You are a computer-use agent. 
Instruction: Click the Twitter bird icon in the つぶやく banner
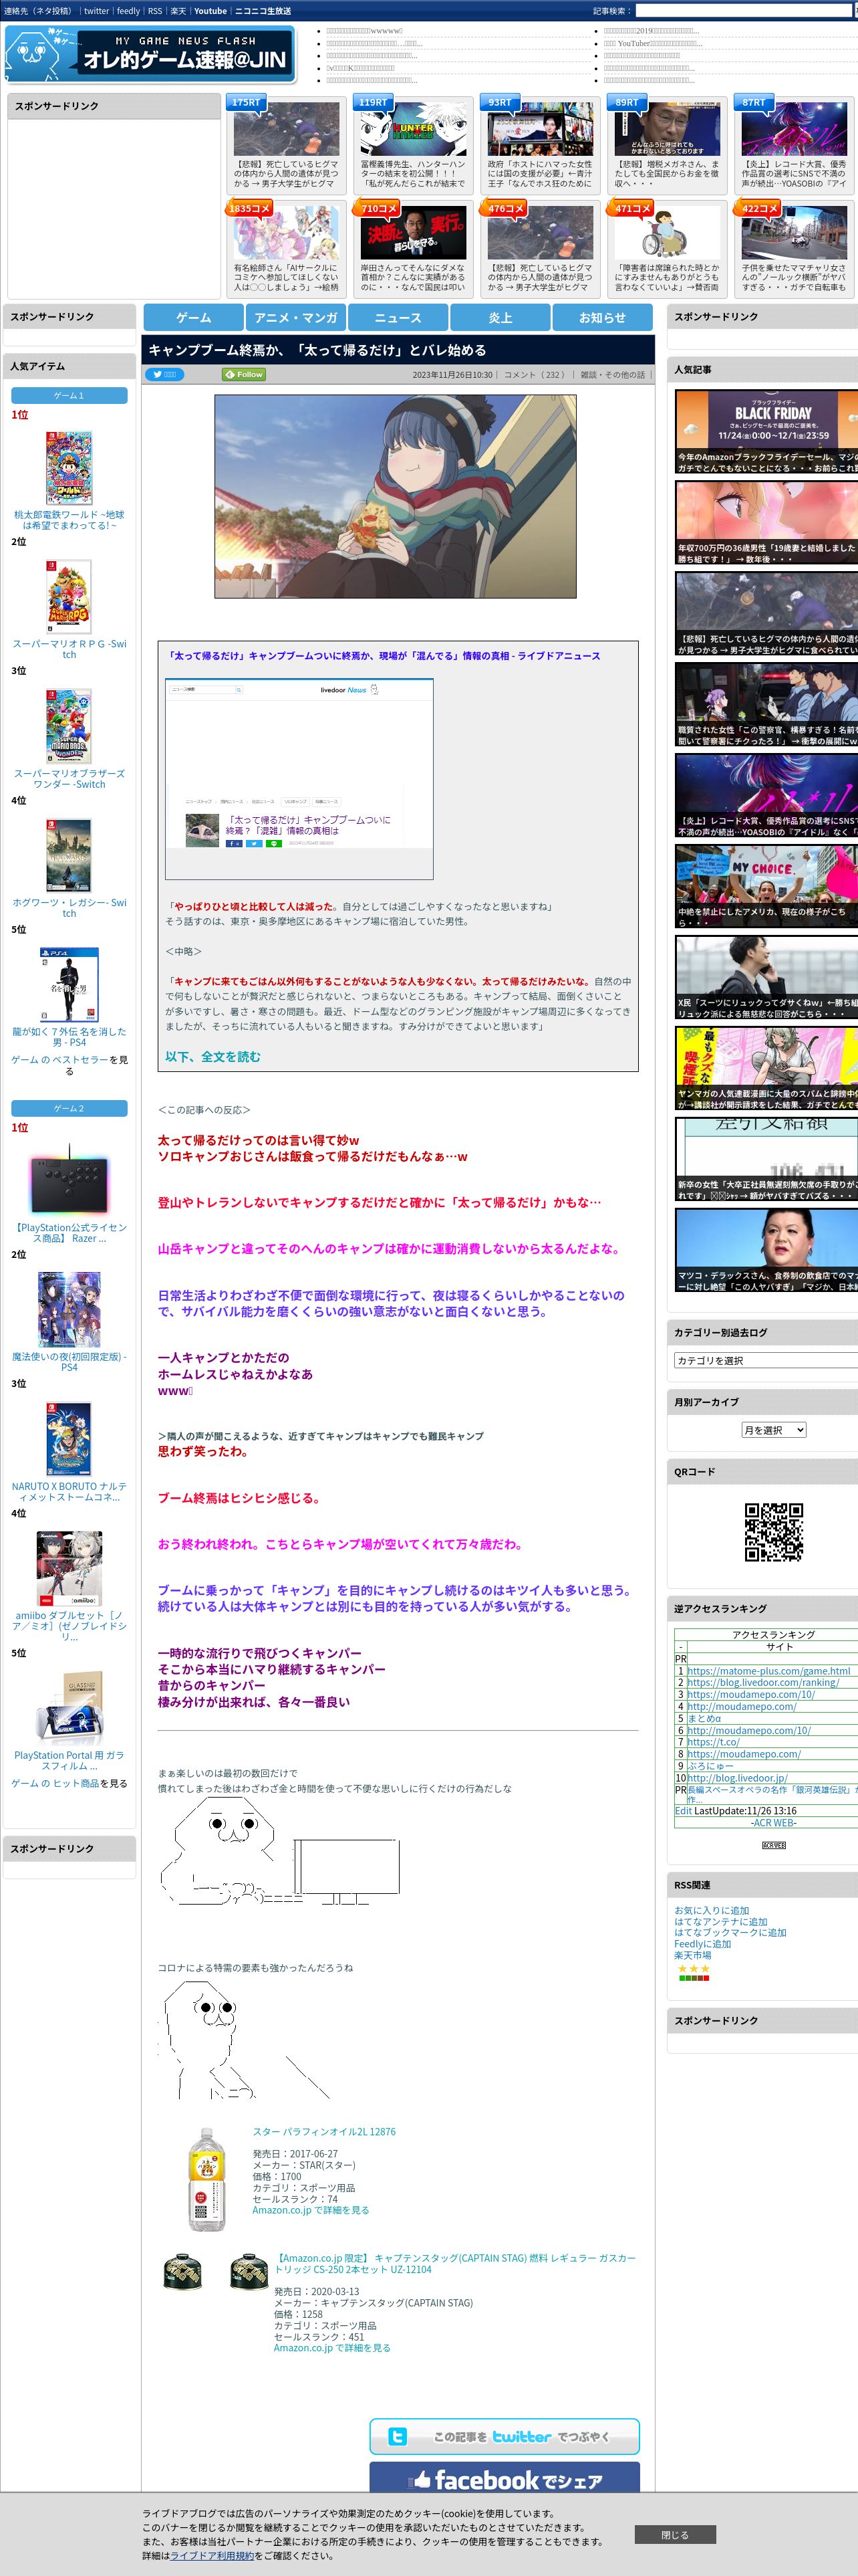(398, 2436)
